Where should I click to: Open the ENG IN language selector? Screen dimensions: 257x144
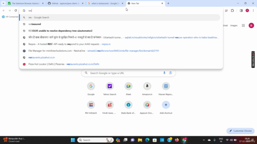coord(221,140)
